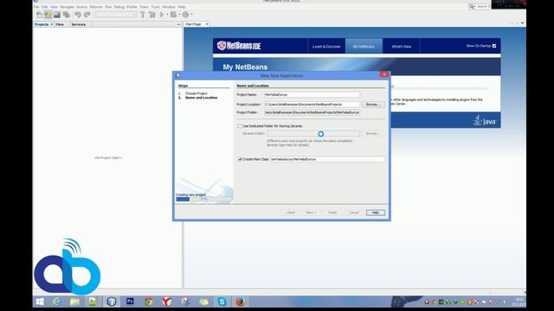Click the New File toolbar icon

click(x=39, y=15)
